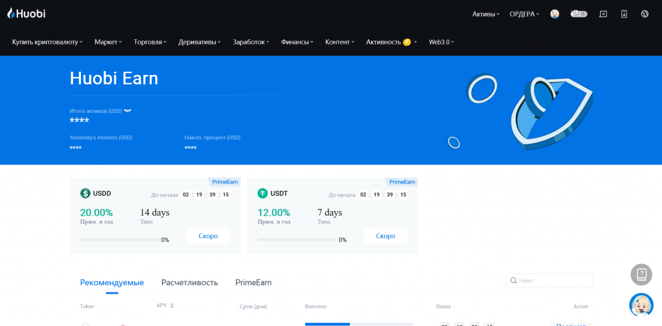
Task: Click the 14 days term text
Action: coord(155,212)
